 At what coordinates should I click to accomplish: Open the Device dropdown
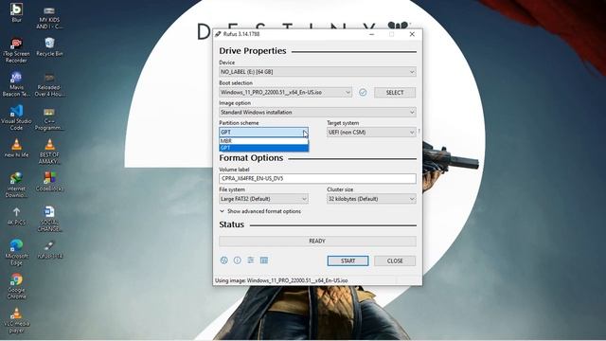pyautogui.click(x=317, y=72)
